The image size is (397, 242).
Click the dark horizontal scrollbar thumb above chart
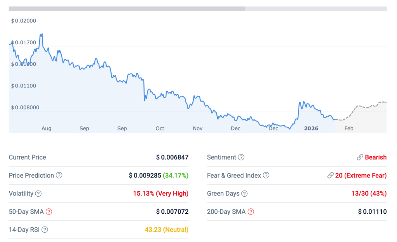[127, 9]
